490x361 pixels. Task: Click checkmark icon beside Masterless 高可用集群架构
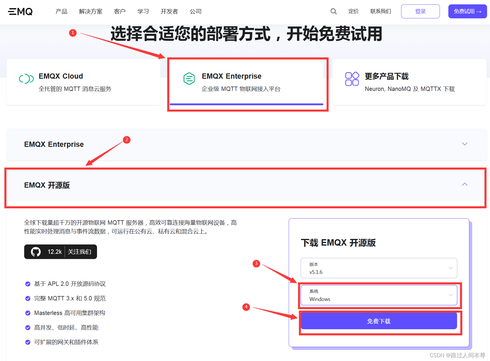[28, 313]
